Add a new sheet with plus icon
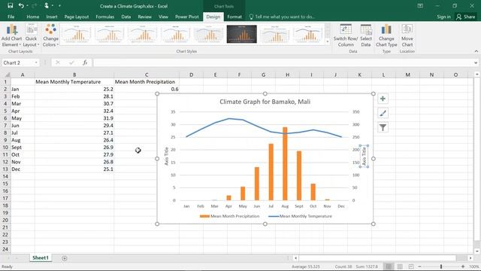 pyautogui.click(x=65, y=258)
